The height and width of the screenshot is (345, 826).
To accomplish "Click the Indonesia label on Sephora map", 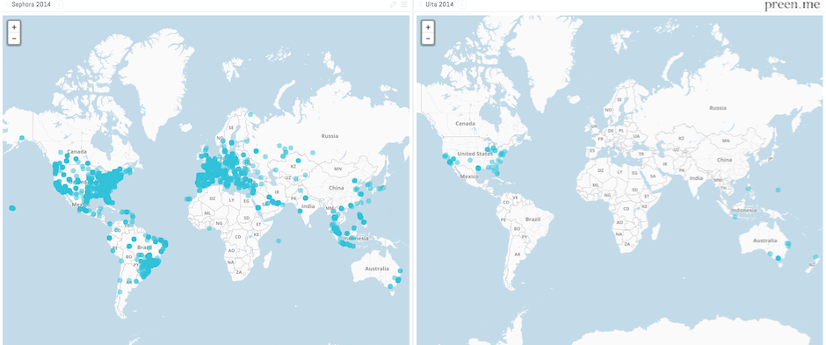I will click(x=356, y=238).
